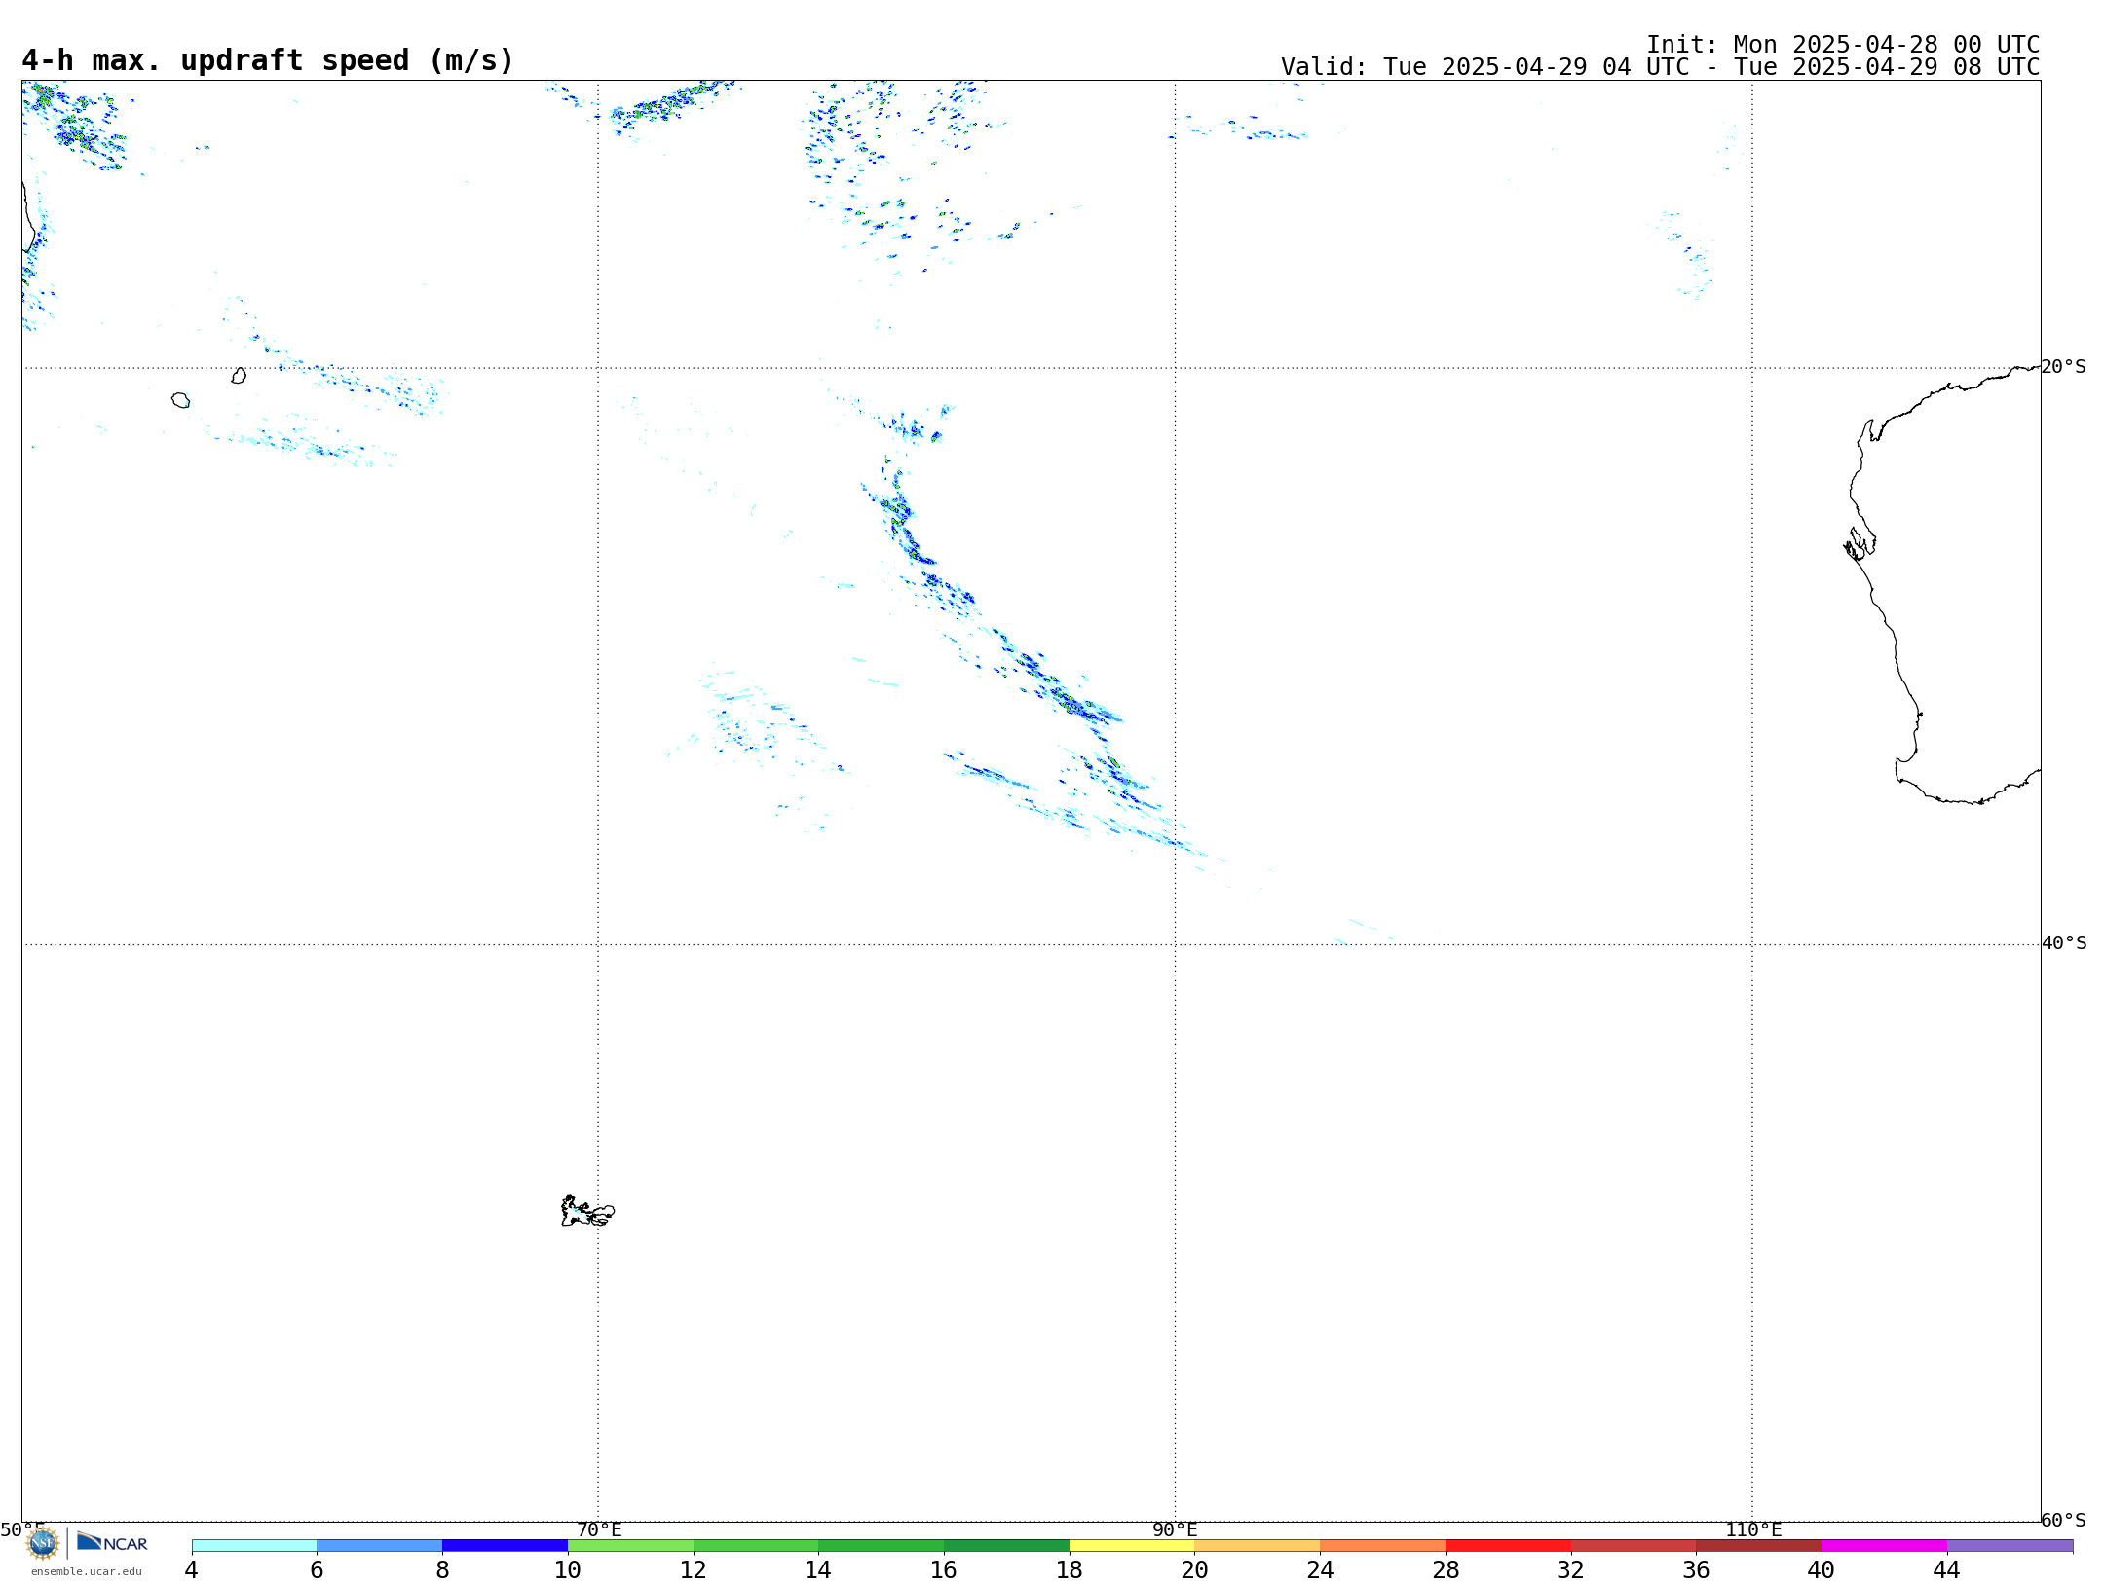Image resolution: width=2104 pixels, height=1583 pixels.
Task: Select the yellow 18–20 color swatch
Action: [x=1132, y=1546]
